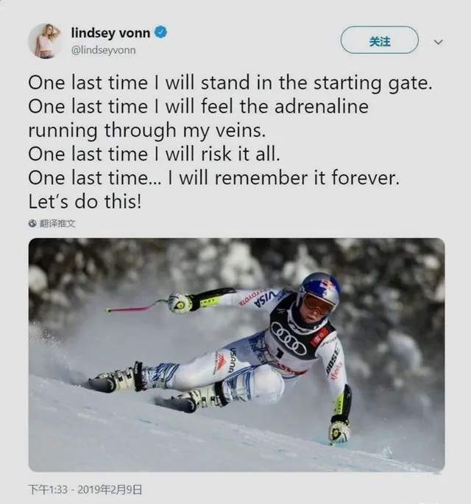Click the 2019年2月9日 post date
Screen dimensions: 471x504
[110, 490]
